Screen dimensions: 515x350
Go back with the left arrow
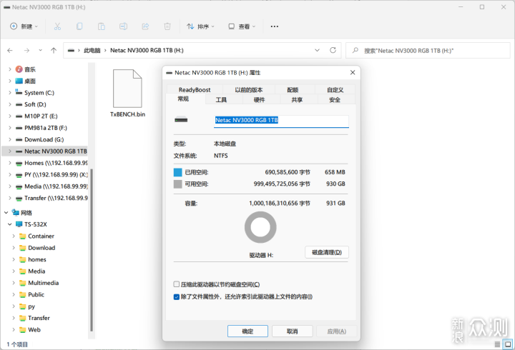(10, 51)
